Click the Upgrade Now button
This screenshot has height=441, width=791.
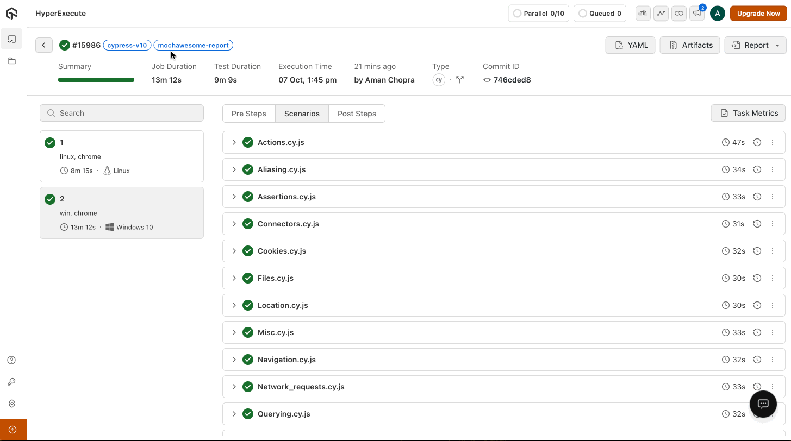[x=758, y=14]
